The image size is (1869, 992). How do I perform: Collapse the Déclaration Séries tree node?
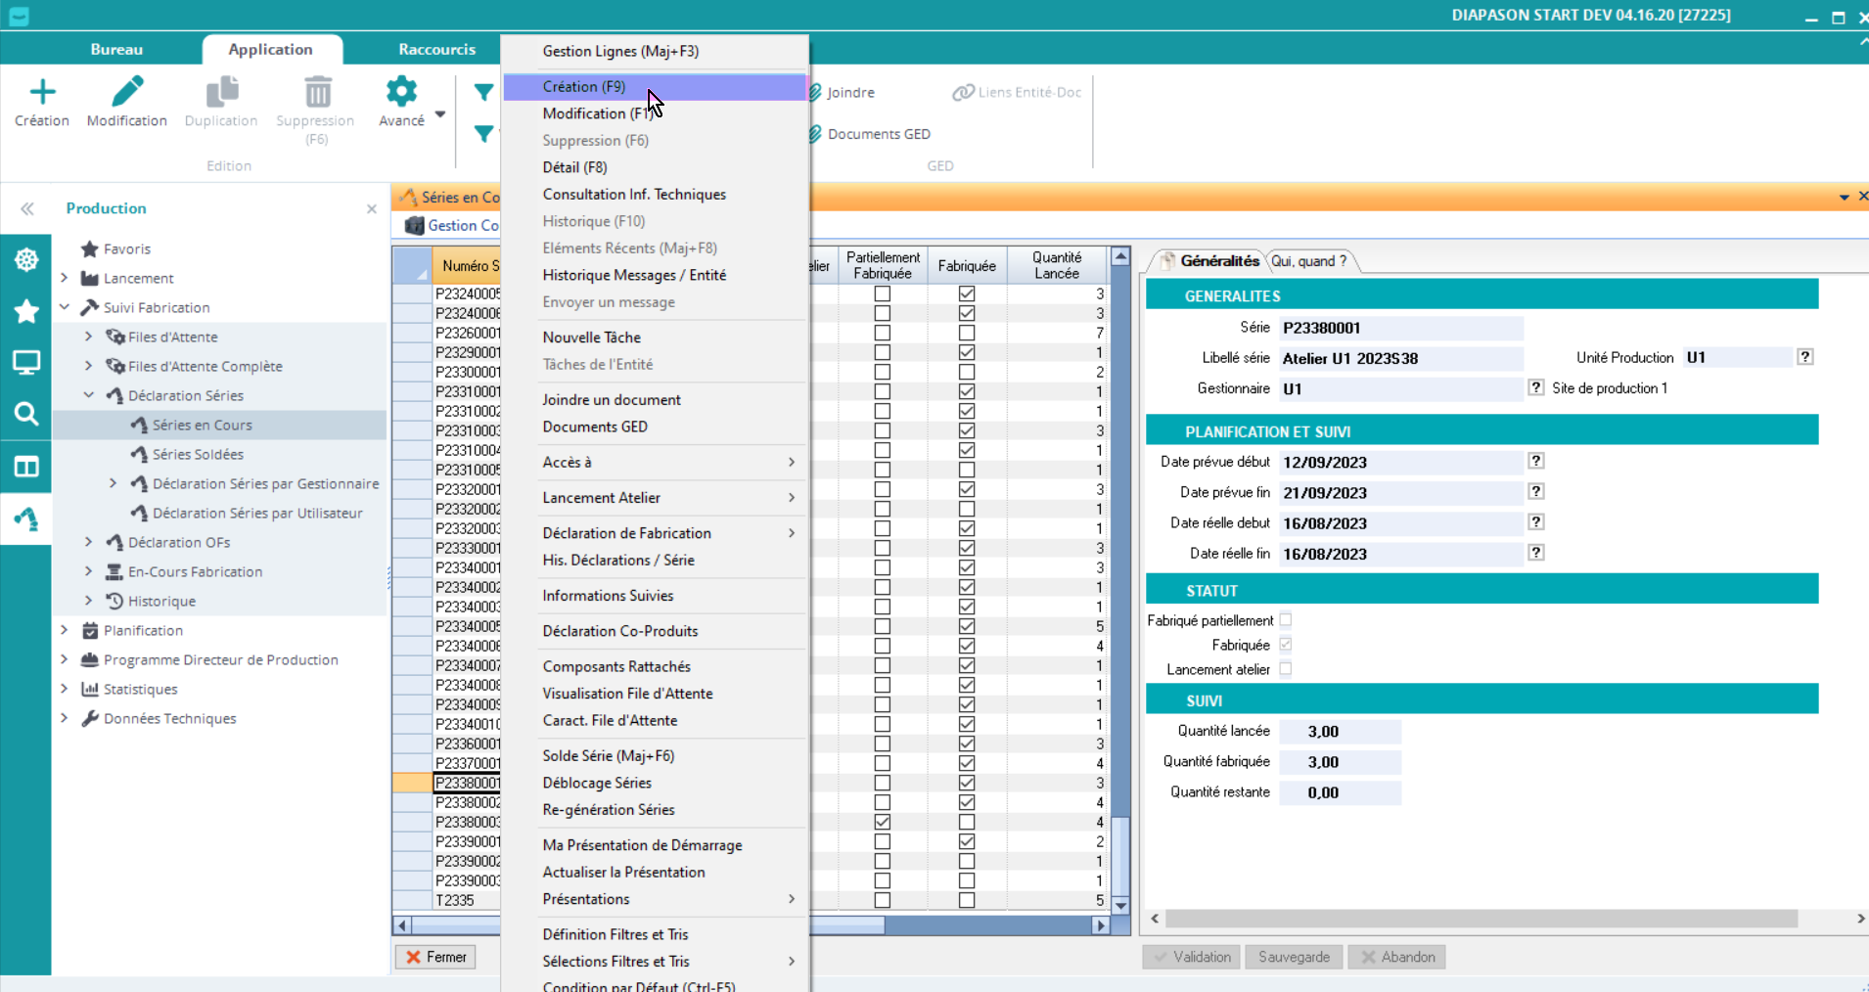pyautogui.click(x=89, y=395)
